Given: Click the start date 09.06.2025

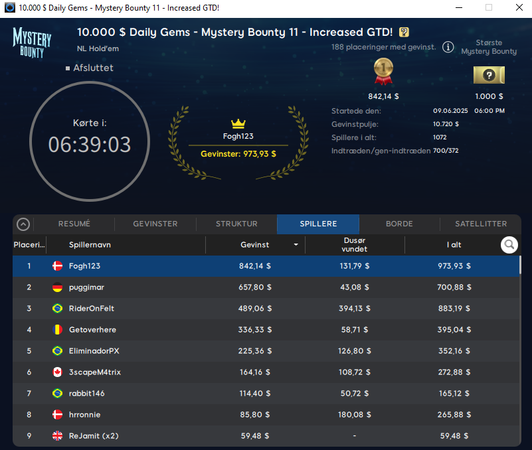Looking at the screenshot, I should pyautogui.click(x=450, y=111).
